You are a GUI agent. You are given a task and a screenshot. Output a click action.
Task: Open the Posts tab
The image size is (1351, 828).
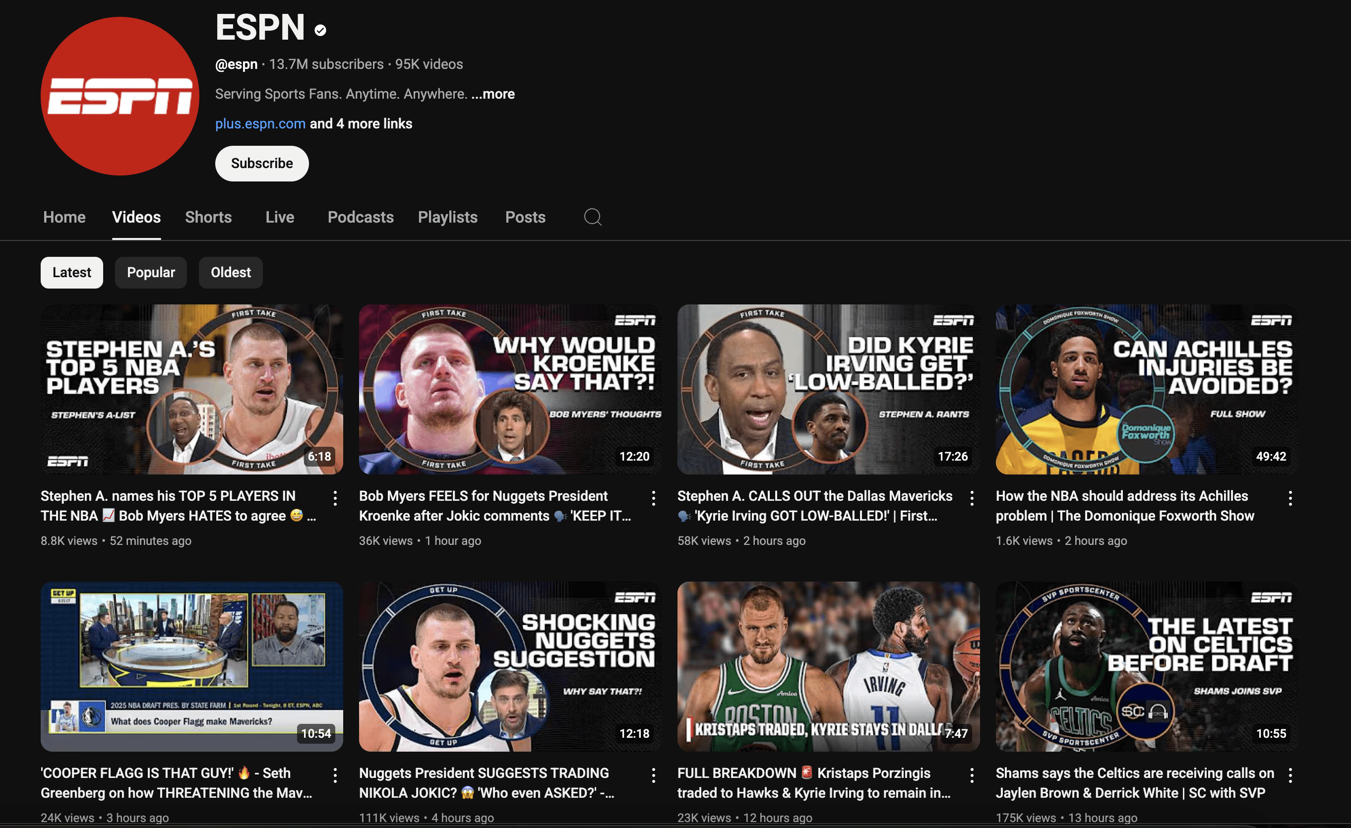pyautogui.click(x=525, y=217)
